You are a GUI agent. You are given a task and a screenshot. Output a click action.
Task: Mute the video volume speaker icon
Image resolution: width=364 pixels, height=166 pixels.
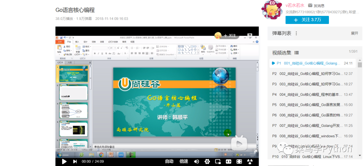click(x=196, y=161)
